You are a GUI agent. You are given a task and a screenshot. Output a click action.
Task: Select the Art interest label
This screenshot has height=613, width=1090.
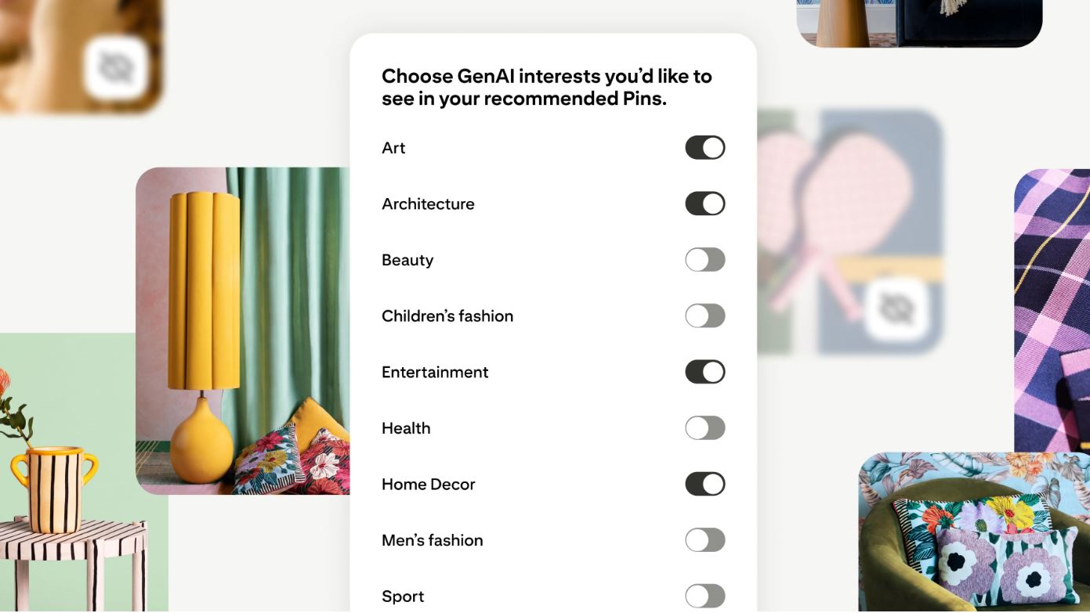pyautogui.click(x=394, y=147)
